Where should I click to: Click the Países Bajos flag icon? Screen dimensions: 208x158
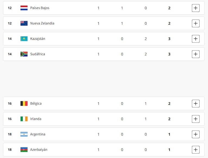24,8
